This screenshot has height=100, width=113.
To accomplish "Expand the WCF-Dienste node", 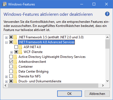I will [x=11, y=52].
